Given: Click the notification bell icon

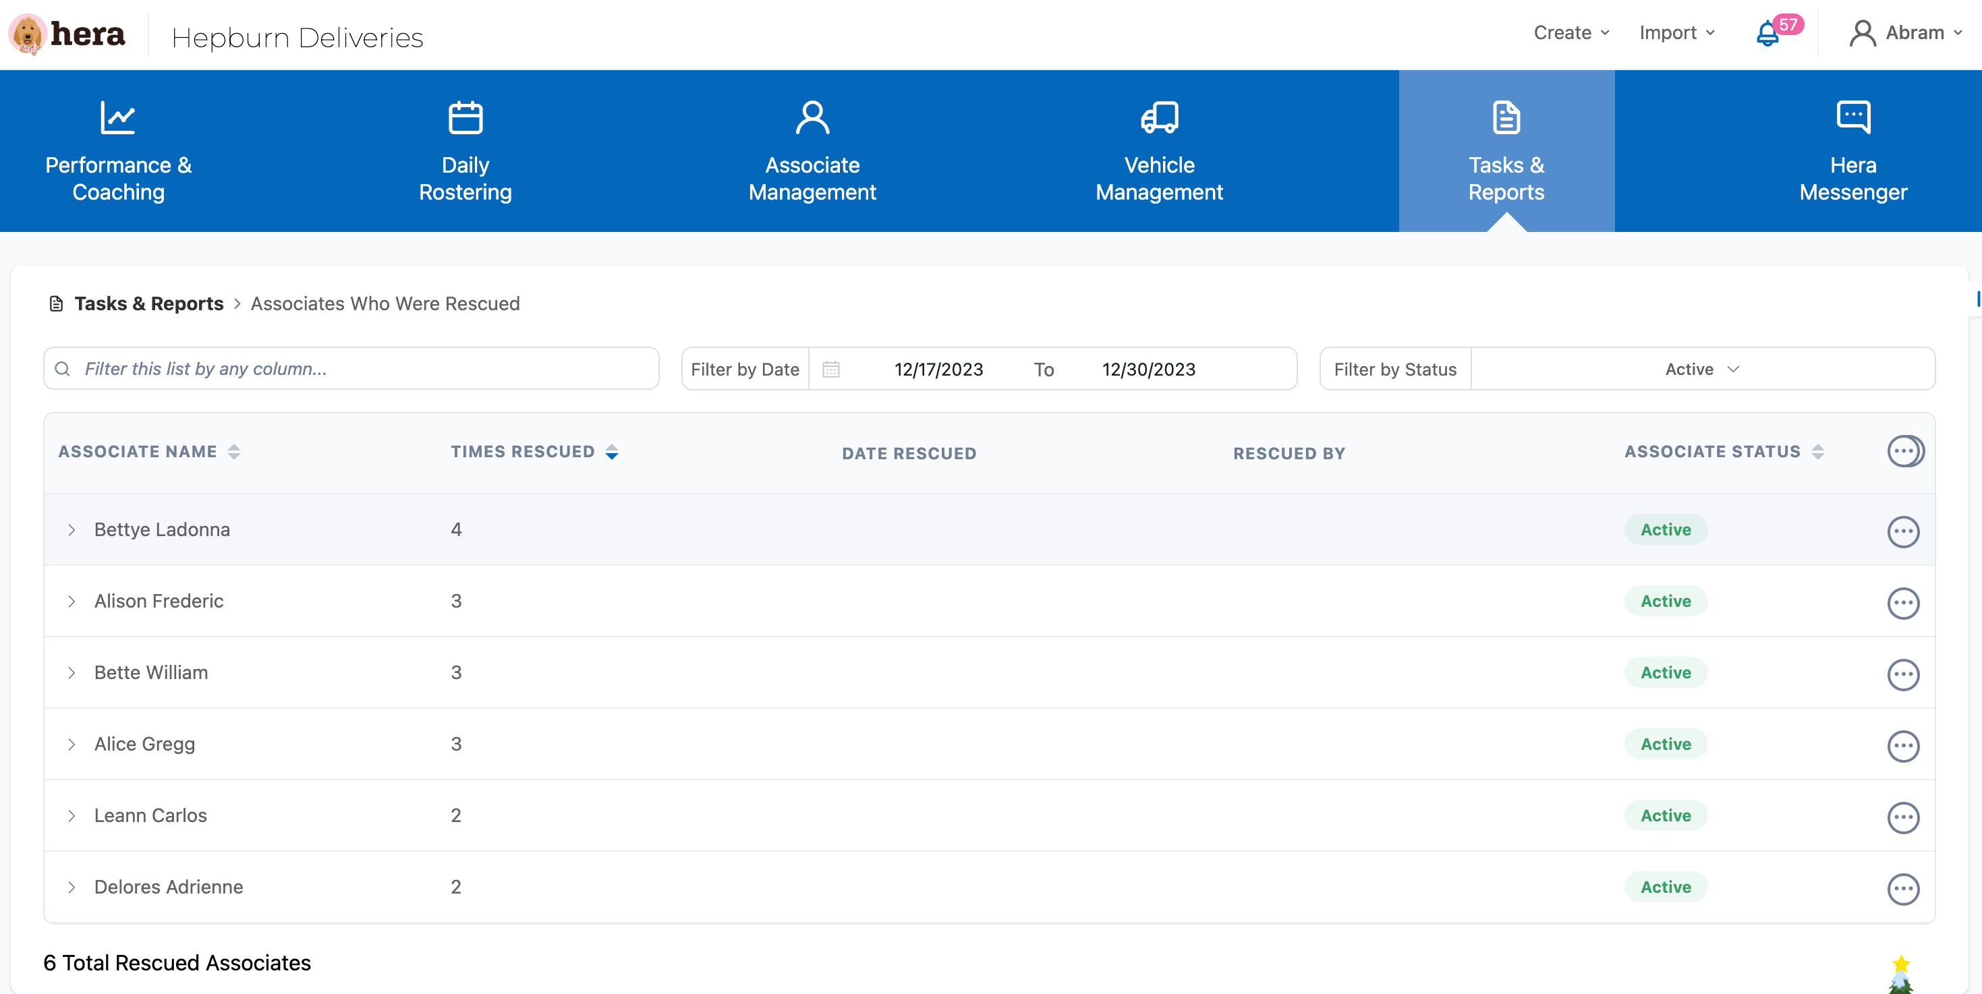Looking at the screenshot, I should point(1767,34).
